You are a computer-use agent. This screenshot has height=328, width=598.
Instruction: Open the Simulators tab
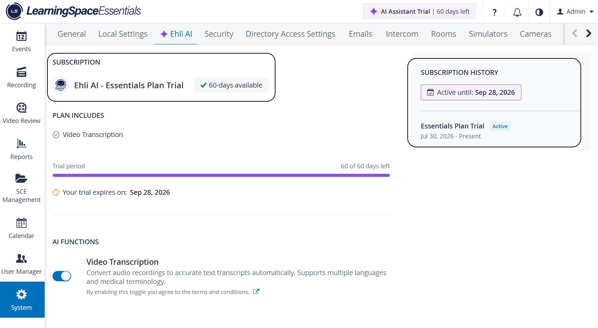coord(488,34)
